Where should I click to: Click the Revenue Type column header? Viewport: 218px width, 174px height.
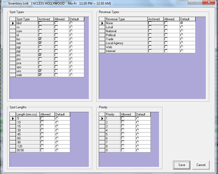tap(126, 19)
